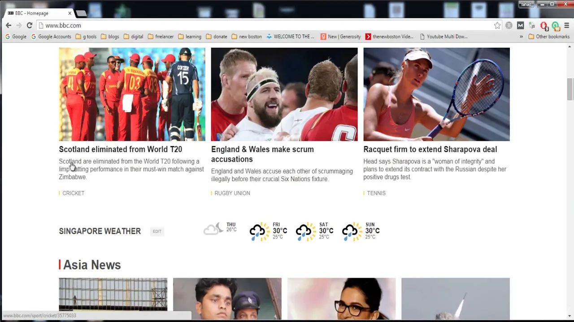The width and height of the screenshot is (574, 322).
Task: Open the Sharapova tennis photo
Action: 436,94
